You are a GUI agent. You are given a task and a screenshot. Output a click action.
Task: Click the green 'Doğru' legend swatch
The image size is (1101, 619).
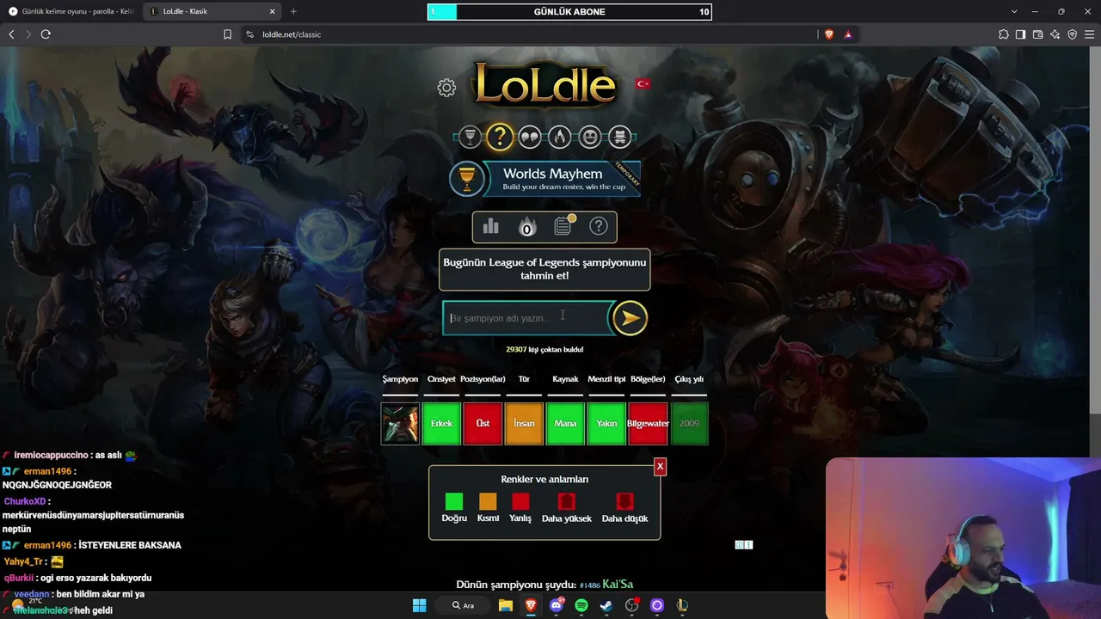click(x=454, y=501)
